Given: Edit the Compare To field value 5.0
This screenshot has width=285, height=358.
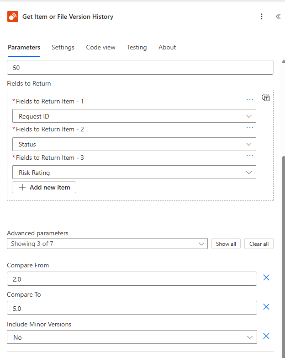Looking at the screenshot, I should coord(132,308).
